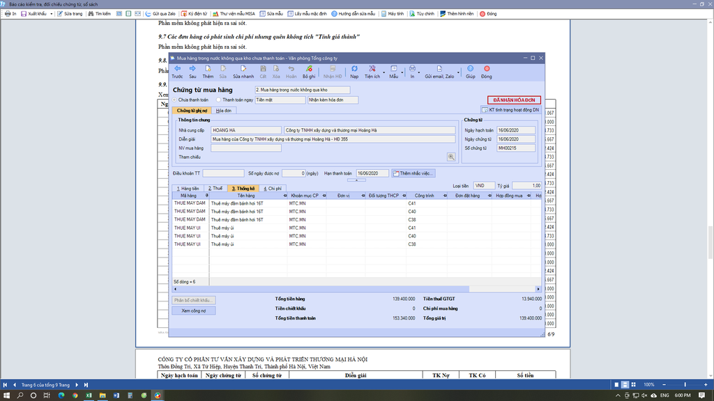Open the Xuất khẩu export button
The height and width of the screenshot is (401, 714).
tap(33, 14)
